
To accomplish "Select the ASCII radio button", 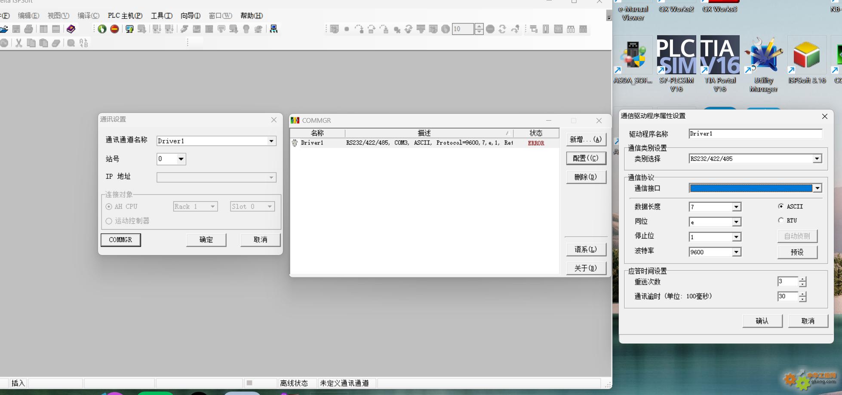I will coord(781,207).
